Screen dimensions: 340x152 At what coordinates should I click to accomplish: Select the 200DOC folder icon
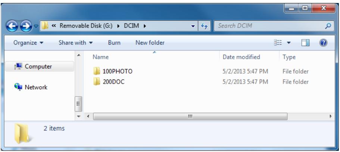97,82
